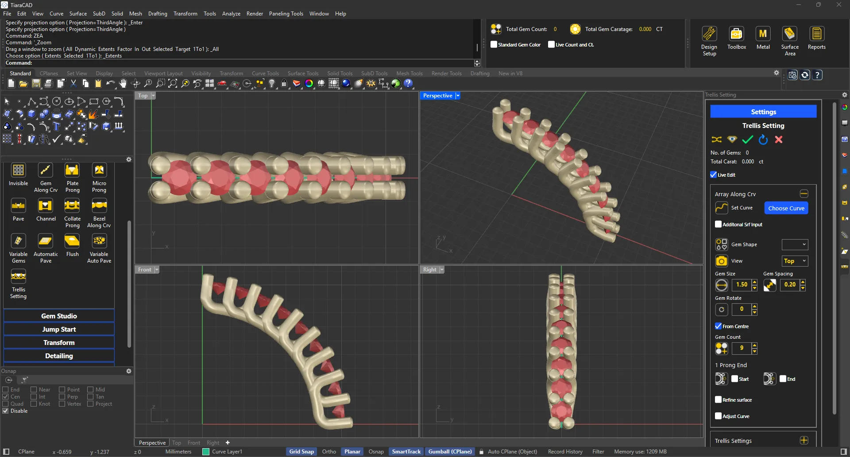The height and width of the screenshot is (457, 850).
Task: Disable the Live Edit checkbox
Action: (x=714, y=175)
